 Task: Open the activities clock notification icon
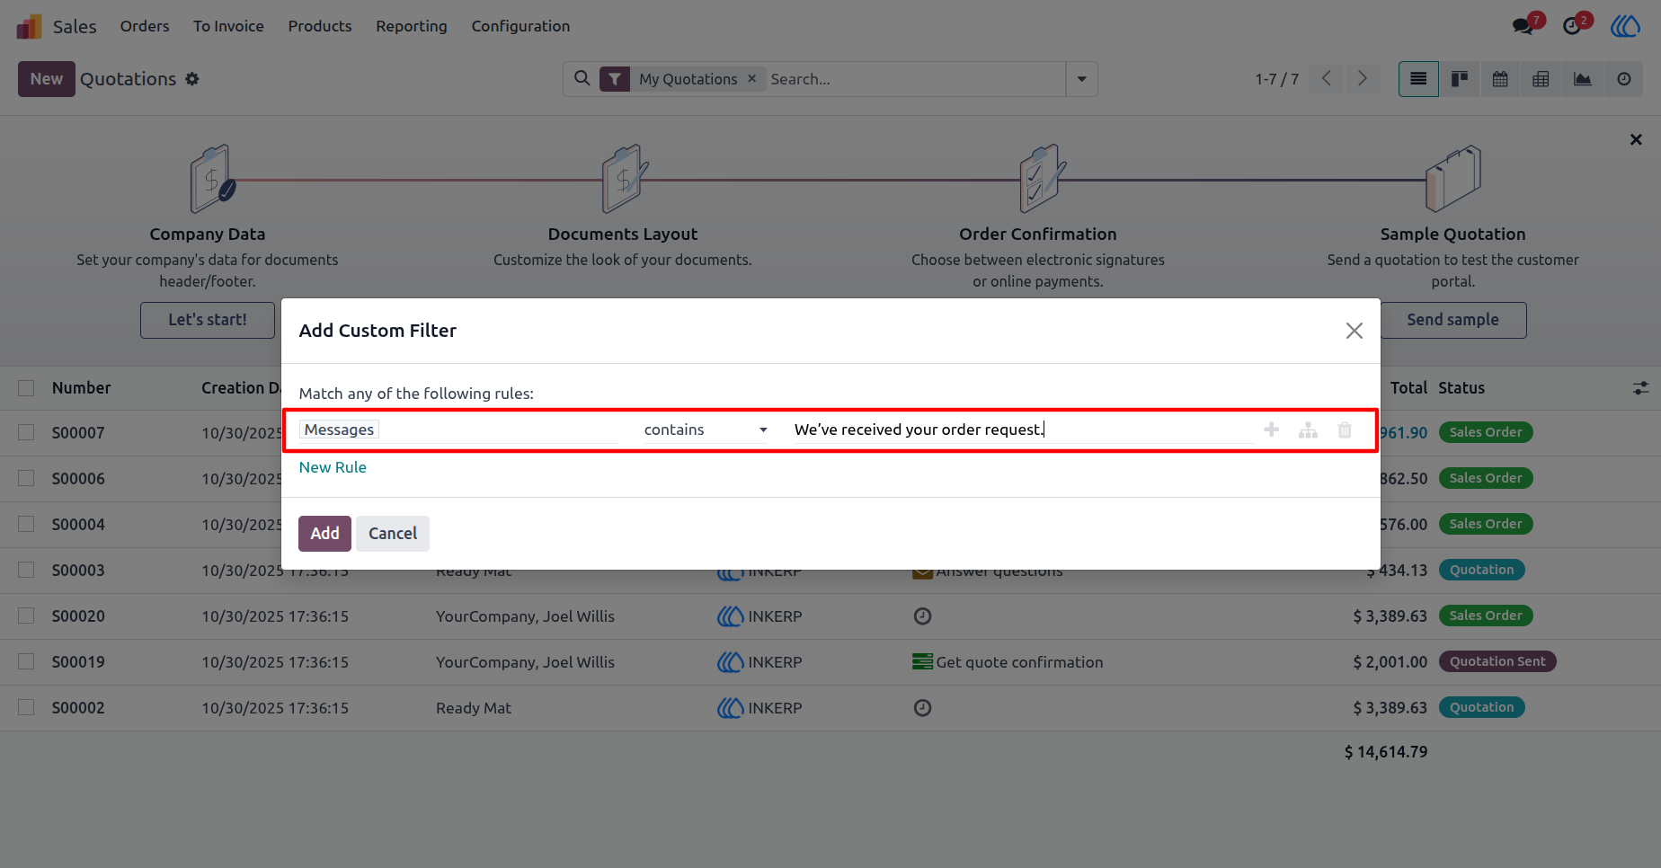(x=1572, y=26)
